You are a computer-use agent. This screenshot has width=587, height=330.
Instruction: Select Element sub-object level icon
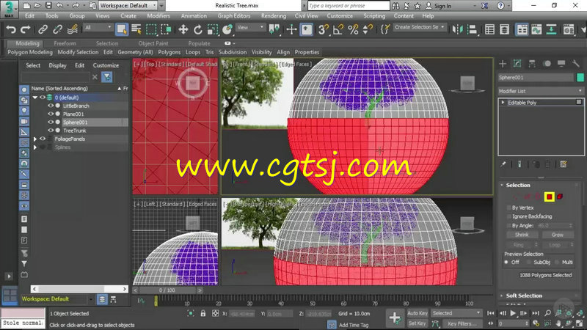click(x=560, y=197)
